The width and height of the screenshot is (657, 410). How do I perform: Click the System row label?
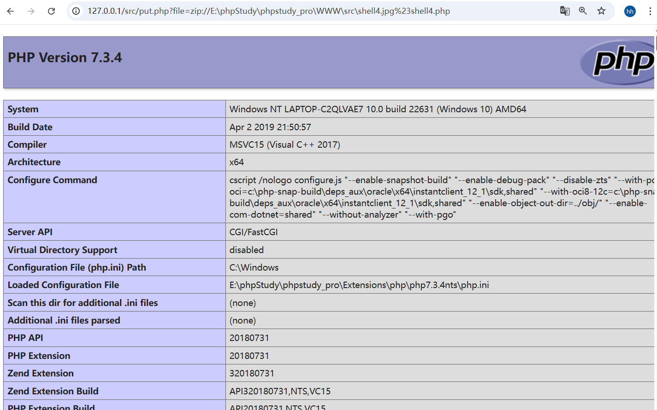coord(23,109)
